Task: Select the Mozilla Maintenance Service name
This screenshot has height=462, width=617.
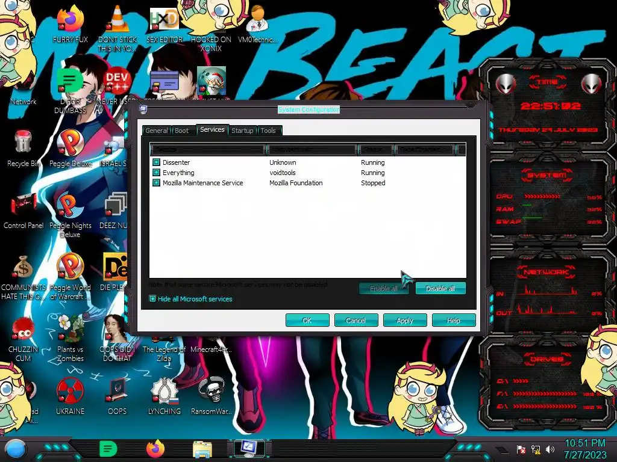Action: (x=202, y=183)
